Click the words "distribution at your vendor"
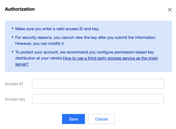Image resolution: width=176 pixels, height=129 pixels. coord(39,58)
